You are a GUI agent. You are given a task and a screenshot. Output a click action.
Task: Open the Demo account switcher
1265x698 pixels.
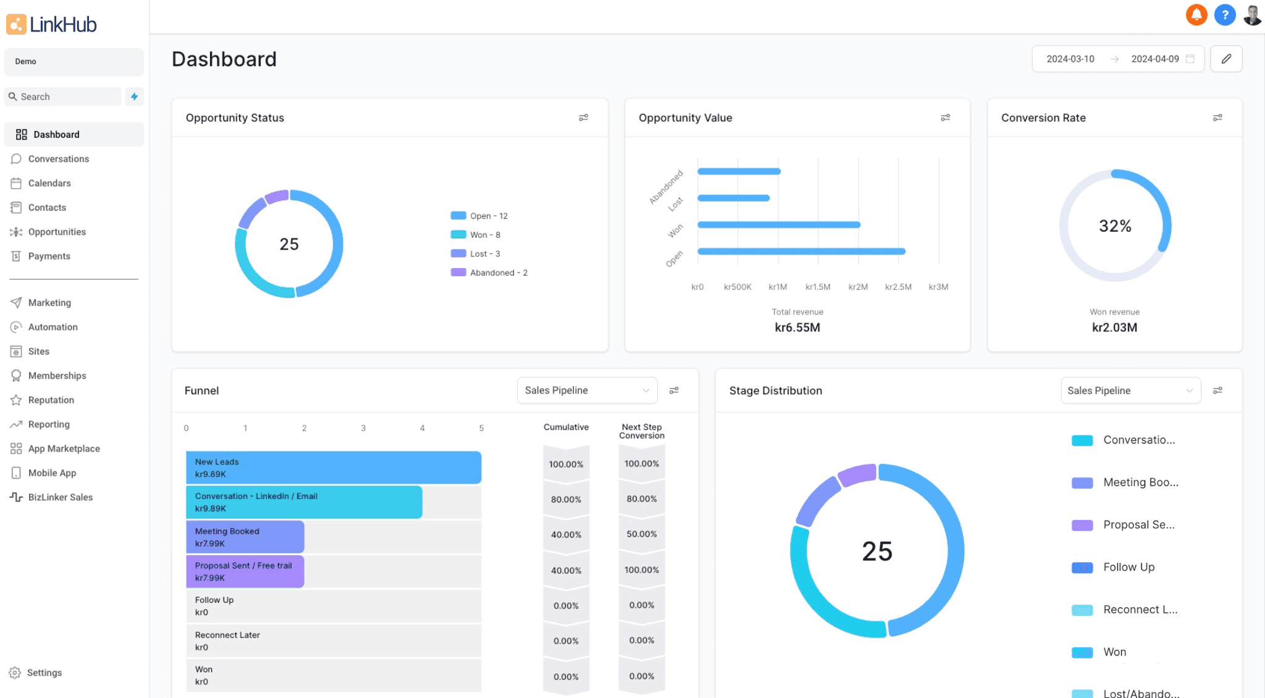click(74, 61)
